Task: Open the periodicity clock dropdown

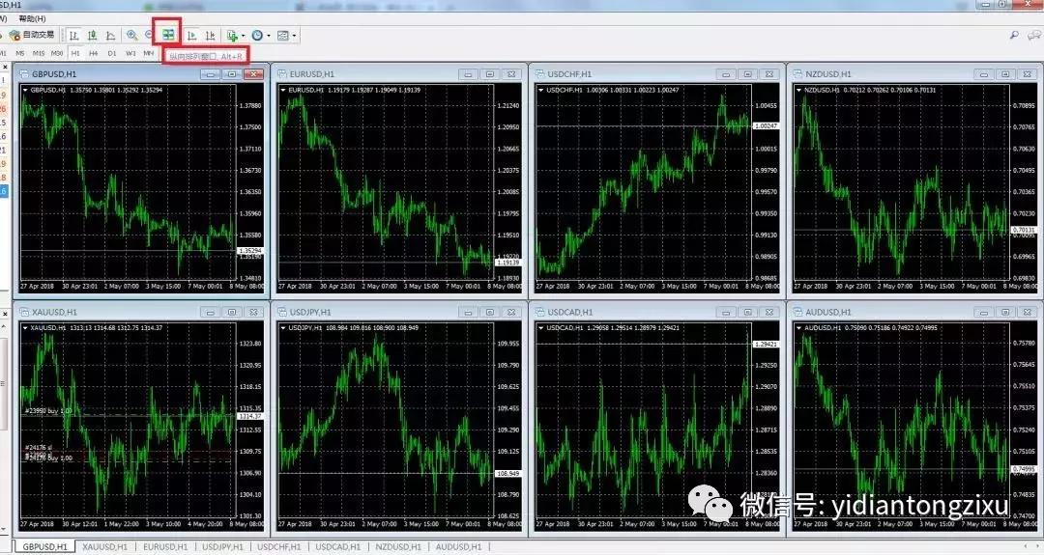Action: tap(259, 36)
